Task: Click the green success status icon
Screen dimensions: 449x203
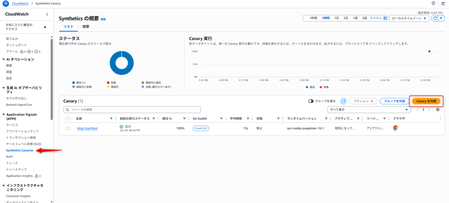Action: click(x=121, y=127)
